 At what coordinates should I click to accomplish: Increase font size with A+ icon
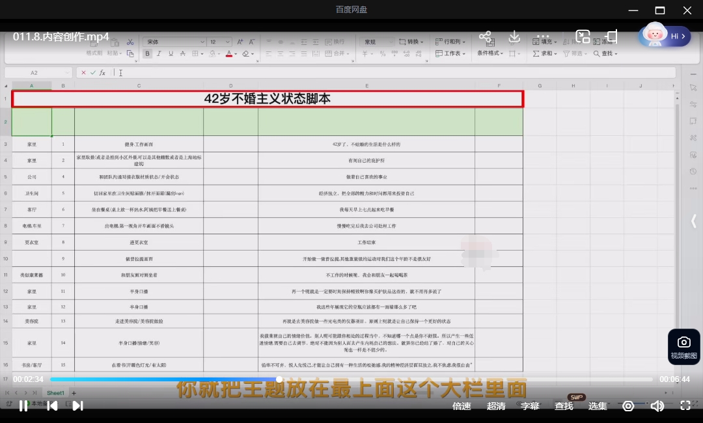240,42
